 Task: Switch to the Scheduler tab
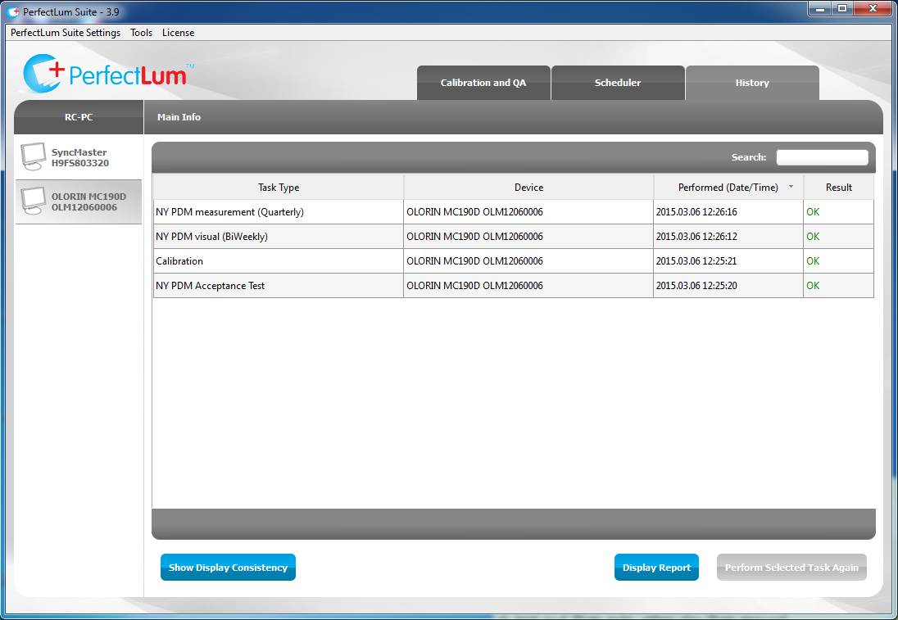click(618, 83)
